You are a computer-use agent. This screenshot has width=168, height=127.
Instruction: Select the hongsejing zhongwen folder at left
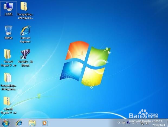pyautogui.click(x=8, y=82)
